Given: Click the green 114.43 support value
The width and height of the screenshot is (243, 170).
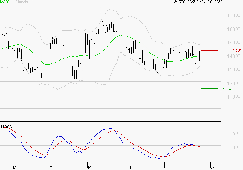Looking at the screenshot, I should click(x=227, y=89).
